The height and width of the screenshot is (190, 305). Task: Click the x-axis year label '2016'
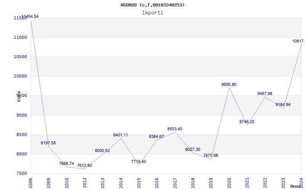(157, 183)
